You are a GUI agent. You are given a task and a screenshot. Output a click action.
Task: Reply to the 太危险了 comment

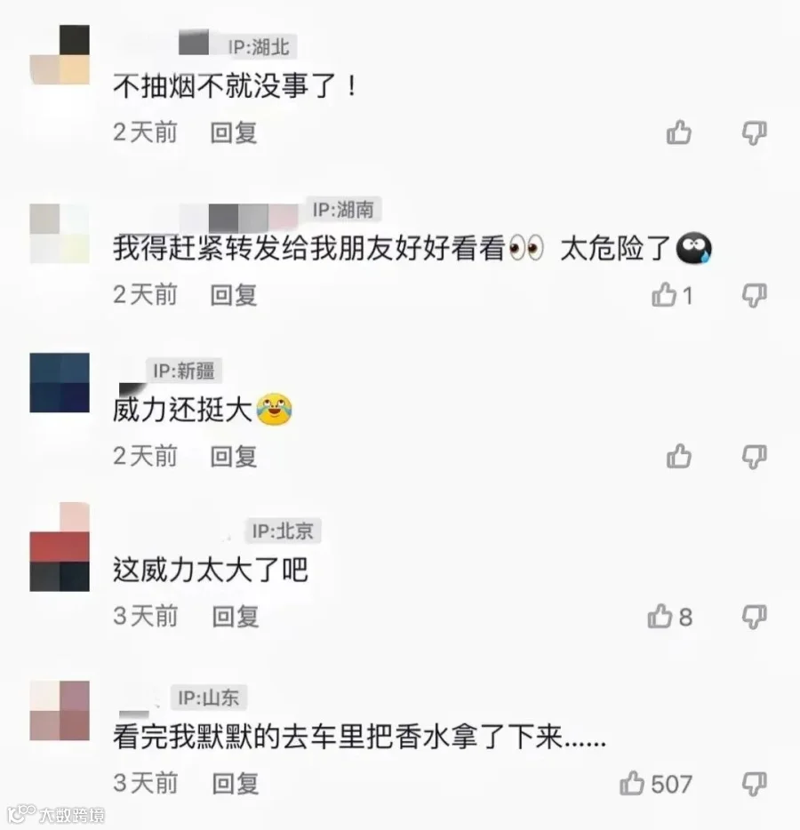234,295
